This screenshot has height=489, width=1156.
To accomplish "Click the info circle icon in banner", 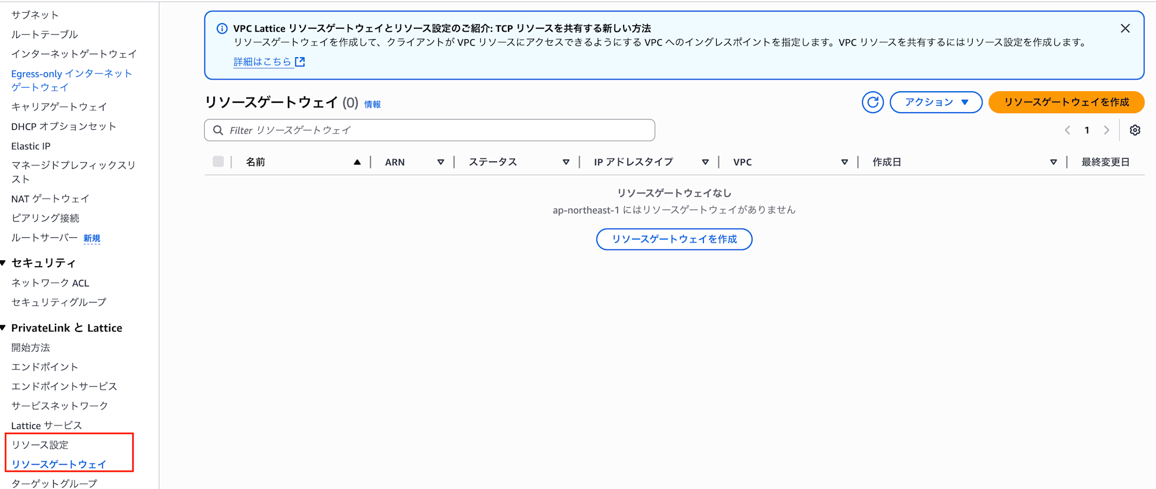I will click(x=222, y=28).
